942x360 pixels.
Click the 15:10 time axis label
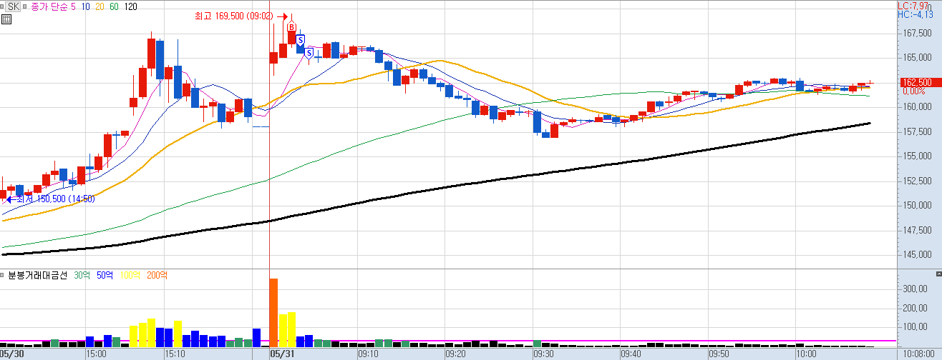(x=175, y=354)
